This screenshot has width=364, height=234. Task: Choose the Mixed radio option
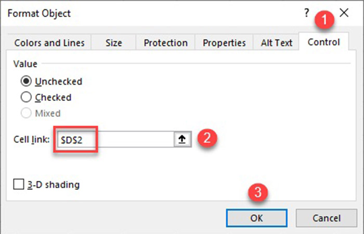click(25, 113)
